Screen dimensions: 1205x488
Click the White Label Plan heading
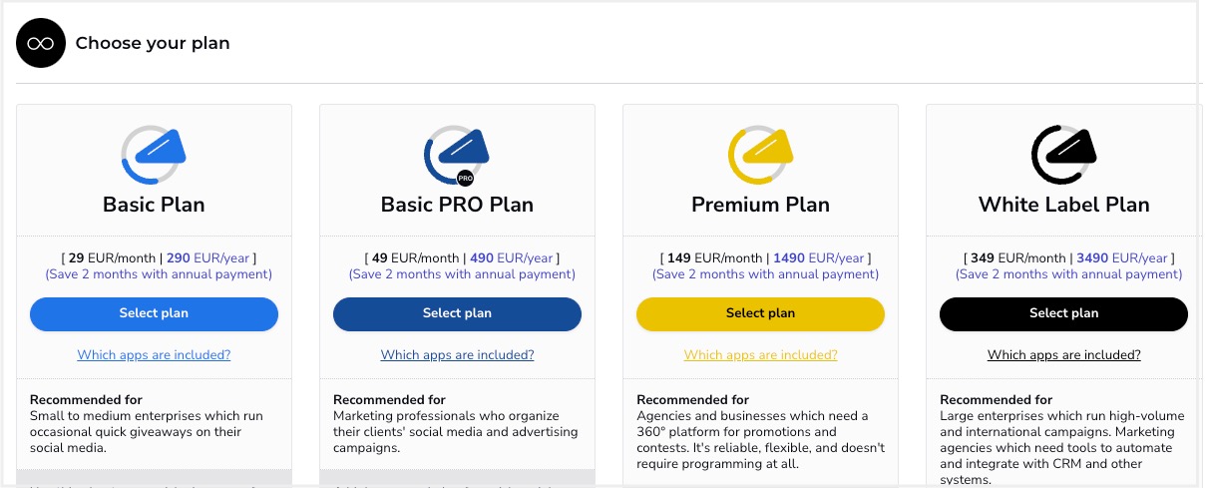point(1063,205)
